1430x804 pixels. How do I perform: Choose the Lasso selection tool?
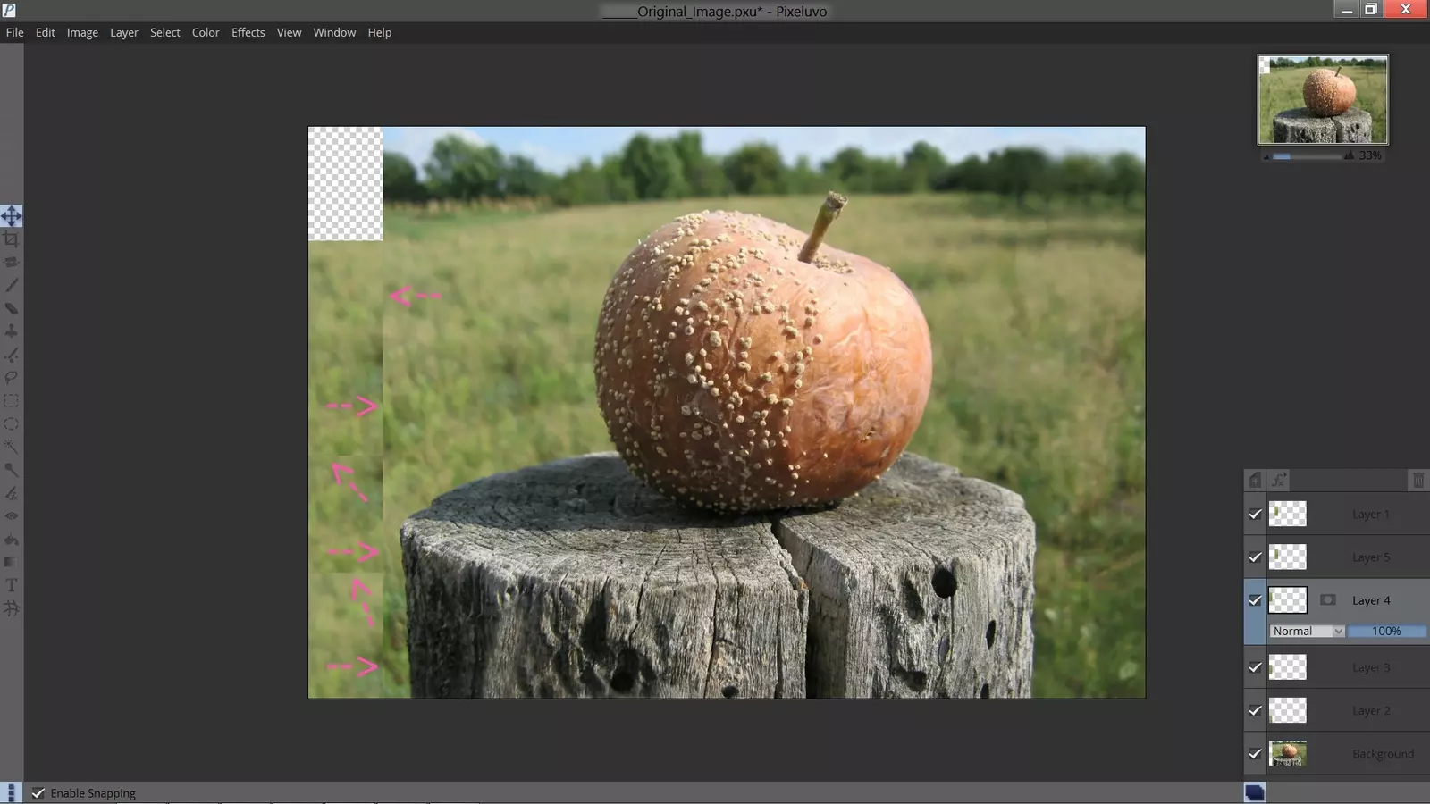[x=12, y=378]
